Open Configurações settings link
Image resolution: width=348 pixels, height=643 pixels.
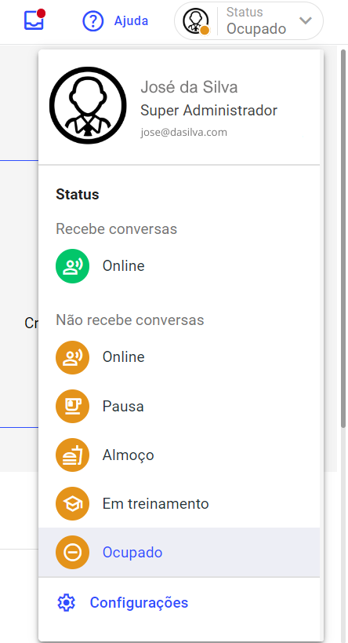[x=139, y=603]
